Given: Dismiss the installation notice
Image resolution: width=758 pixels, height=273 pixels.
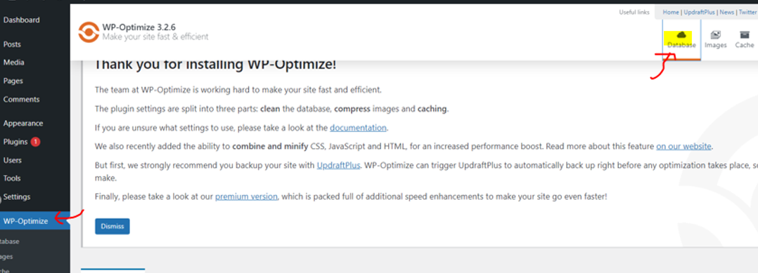Looking at the screenshot, I should click(x=113, y=226).
